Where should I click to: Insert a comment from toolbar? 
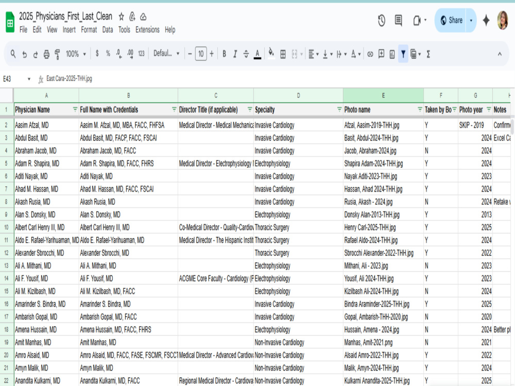point(381,54)
